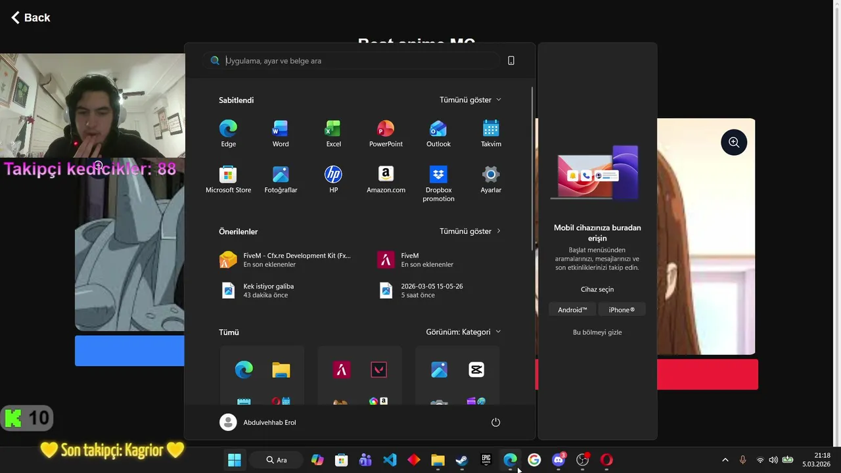Switch to Edge on the taskbar
Screen dimensions: 841x473
[x=511, y=460]
